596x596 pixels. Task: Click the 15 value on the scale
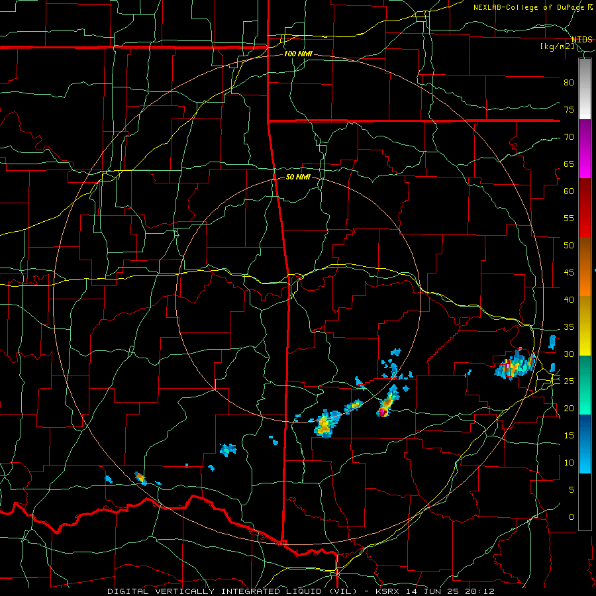(569, 435)
